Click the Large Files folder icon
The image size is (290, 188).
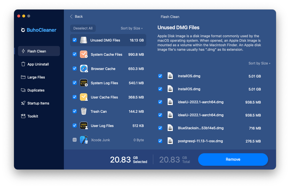point(23,77)
